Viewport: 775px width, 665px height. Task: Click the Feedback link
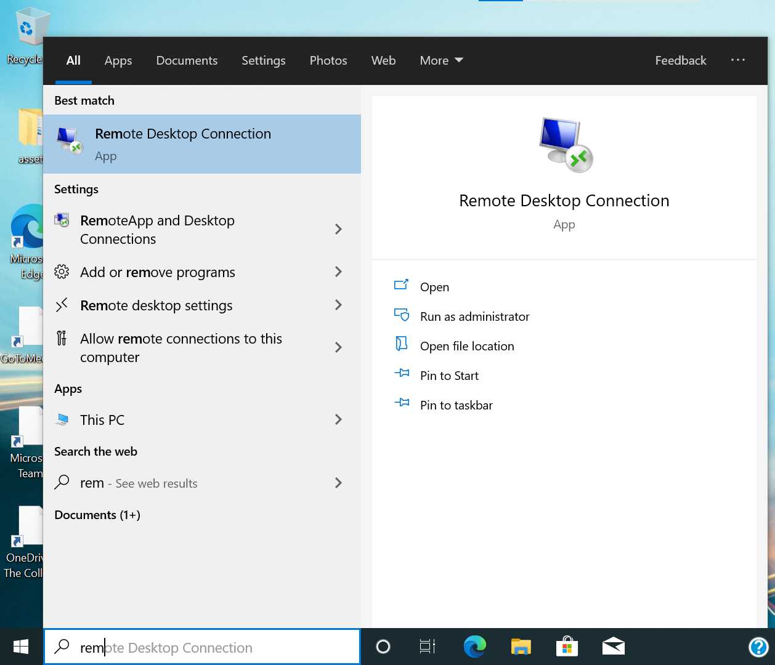point(680,60)
